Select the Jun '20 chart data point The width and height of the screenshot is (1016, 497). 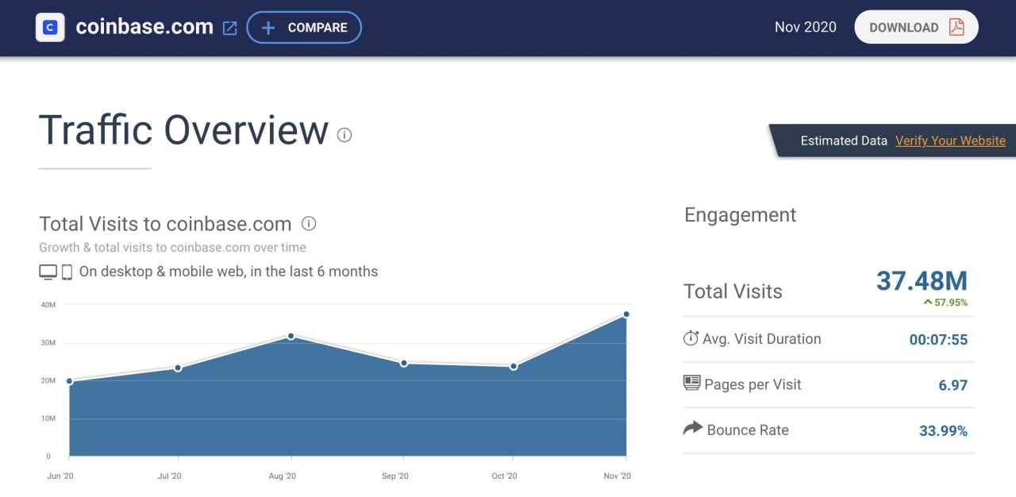(x=70, y=381)
